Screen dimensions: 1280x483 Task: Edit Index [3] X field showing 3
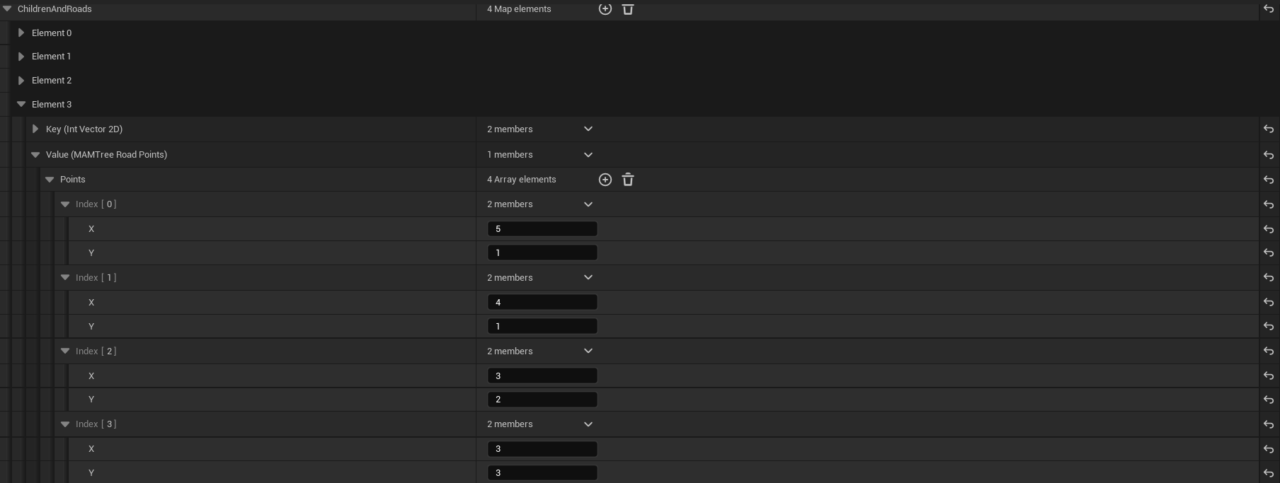(x=542, y=449)
